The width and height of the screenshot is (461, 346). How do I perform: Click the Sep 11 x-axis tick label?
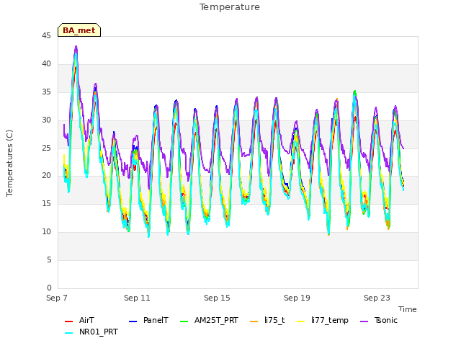click(x=137, y=298)
